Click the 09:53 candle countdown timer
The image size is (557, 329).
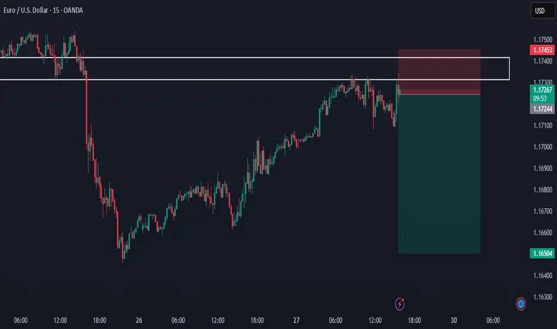click(x=540, y=98)
